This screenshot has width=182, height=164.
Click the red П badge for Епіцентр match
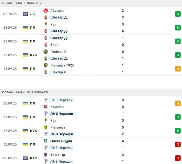[177, 158]
